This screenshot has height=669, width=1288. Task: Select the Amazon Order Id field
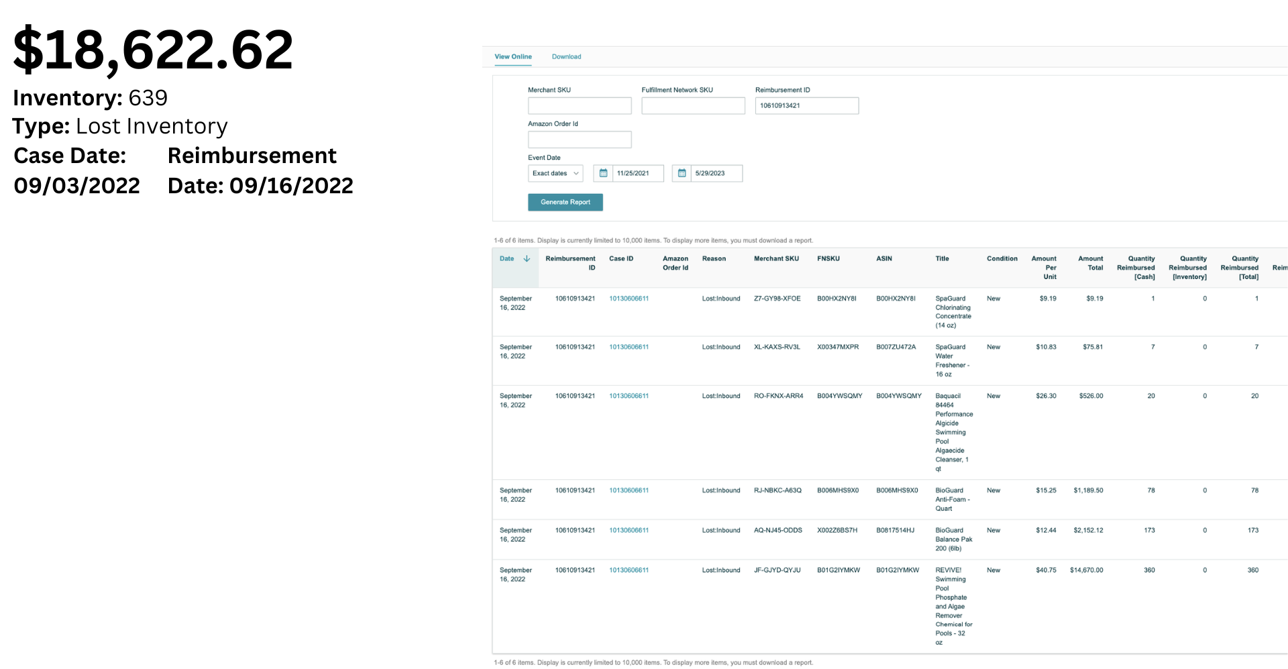(579, 140)
